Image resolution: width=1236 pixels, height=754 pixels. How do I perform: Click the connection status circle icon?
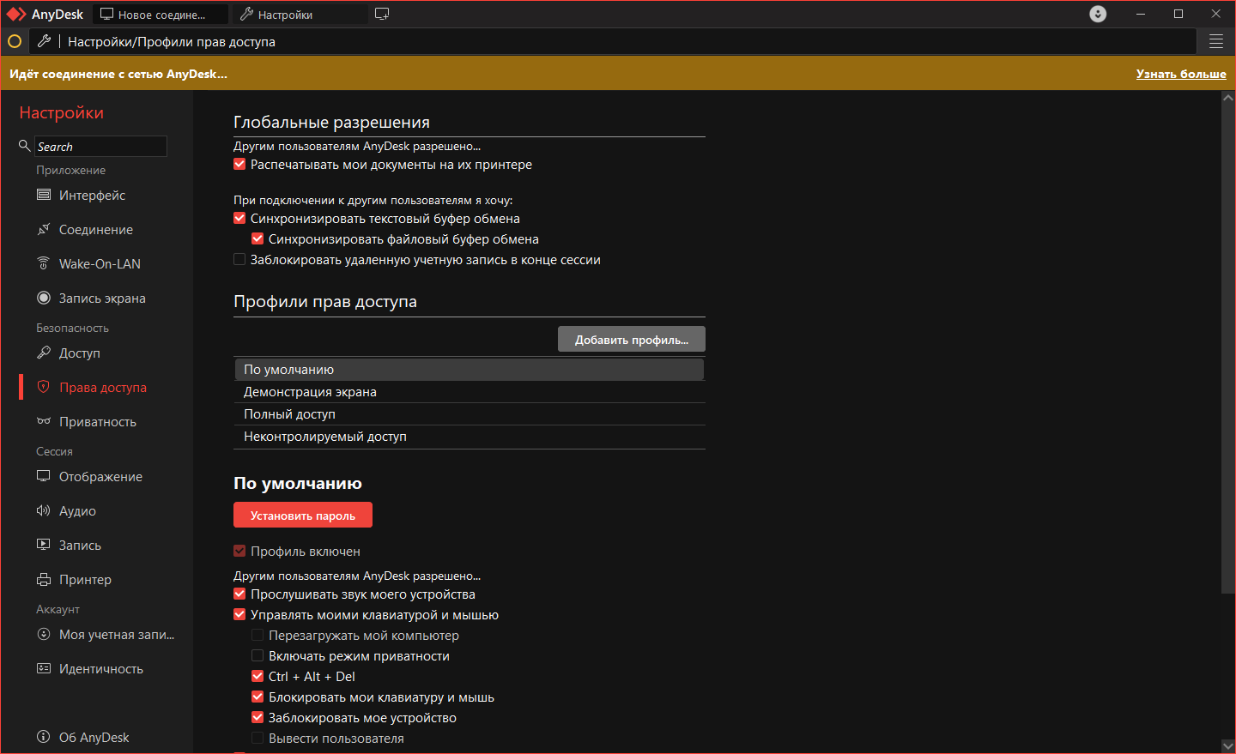(x=15, y=41)
